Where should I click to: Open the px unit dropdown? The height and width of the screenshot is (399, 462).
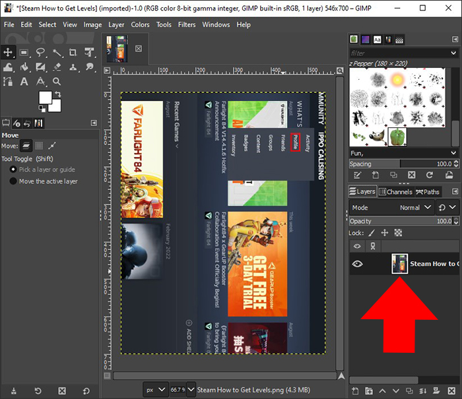click(x=156, y=390)
